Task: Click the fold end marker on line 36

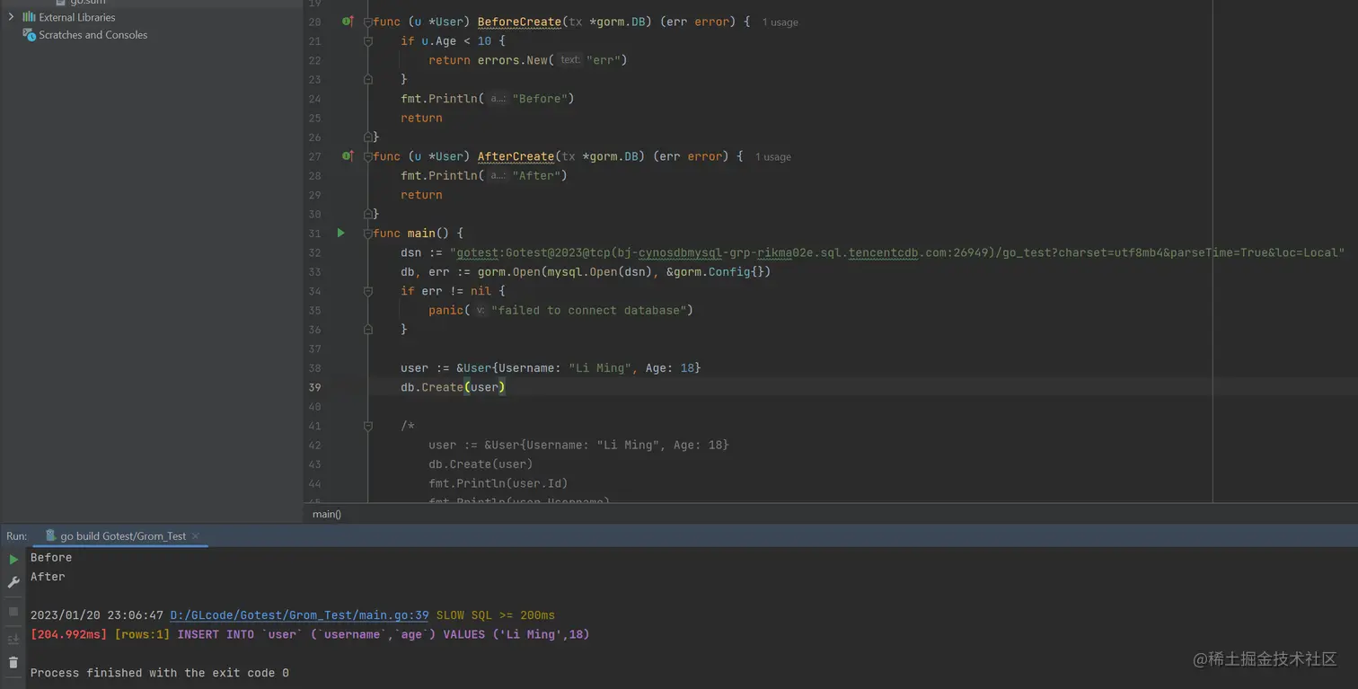Action: [368, 330]
